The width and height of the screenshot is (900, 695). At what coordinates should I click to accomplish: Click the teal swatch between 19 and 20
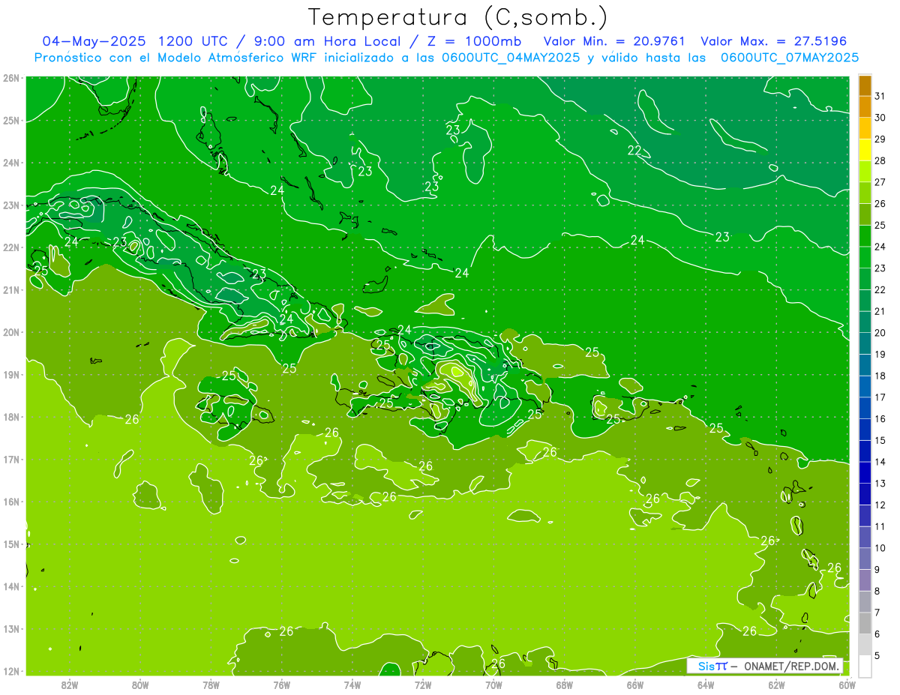[865, 343]
